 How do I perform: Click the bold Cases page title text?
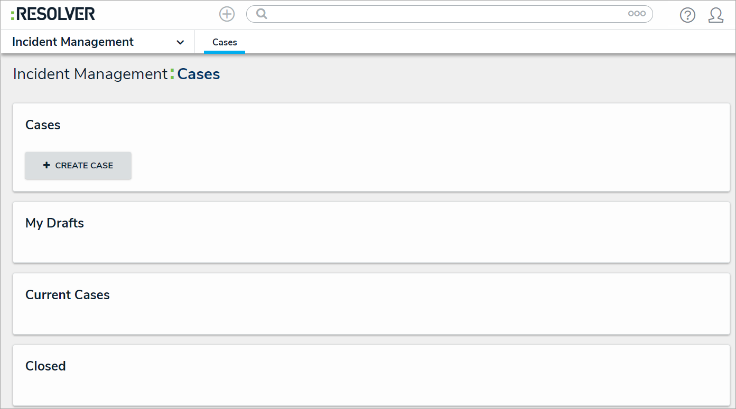tap(199, 74)
